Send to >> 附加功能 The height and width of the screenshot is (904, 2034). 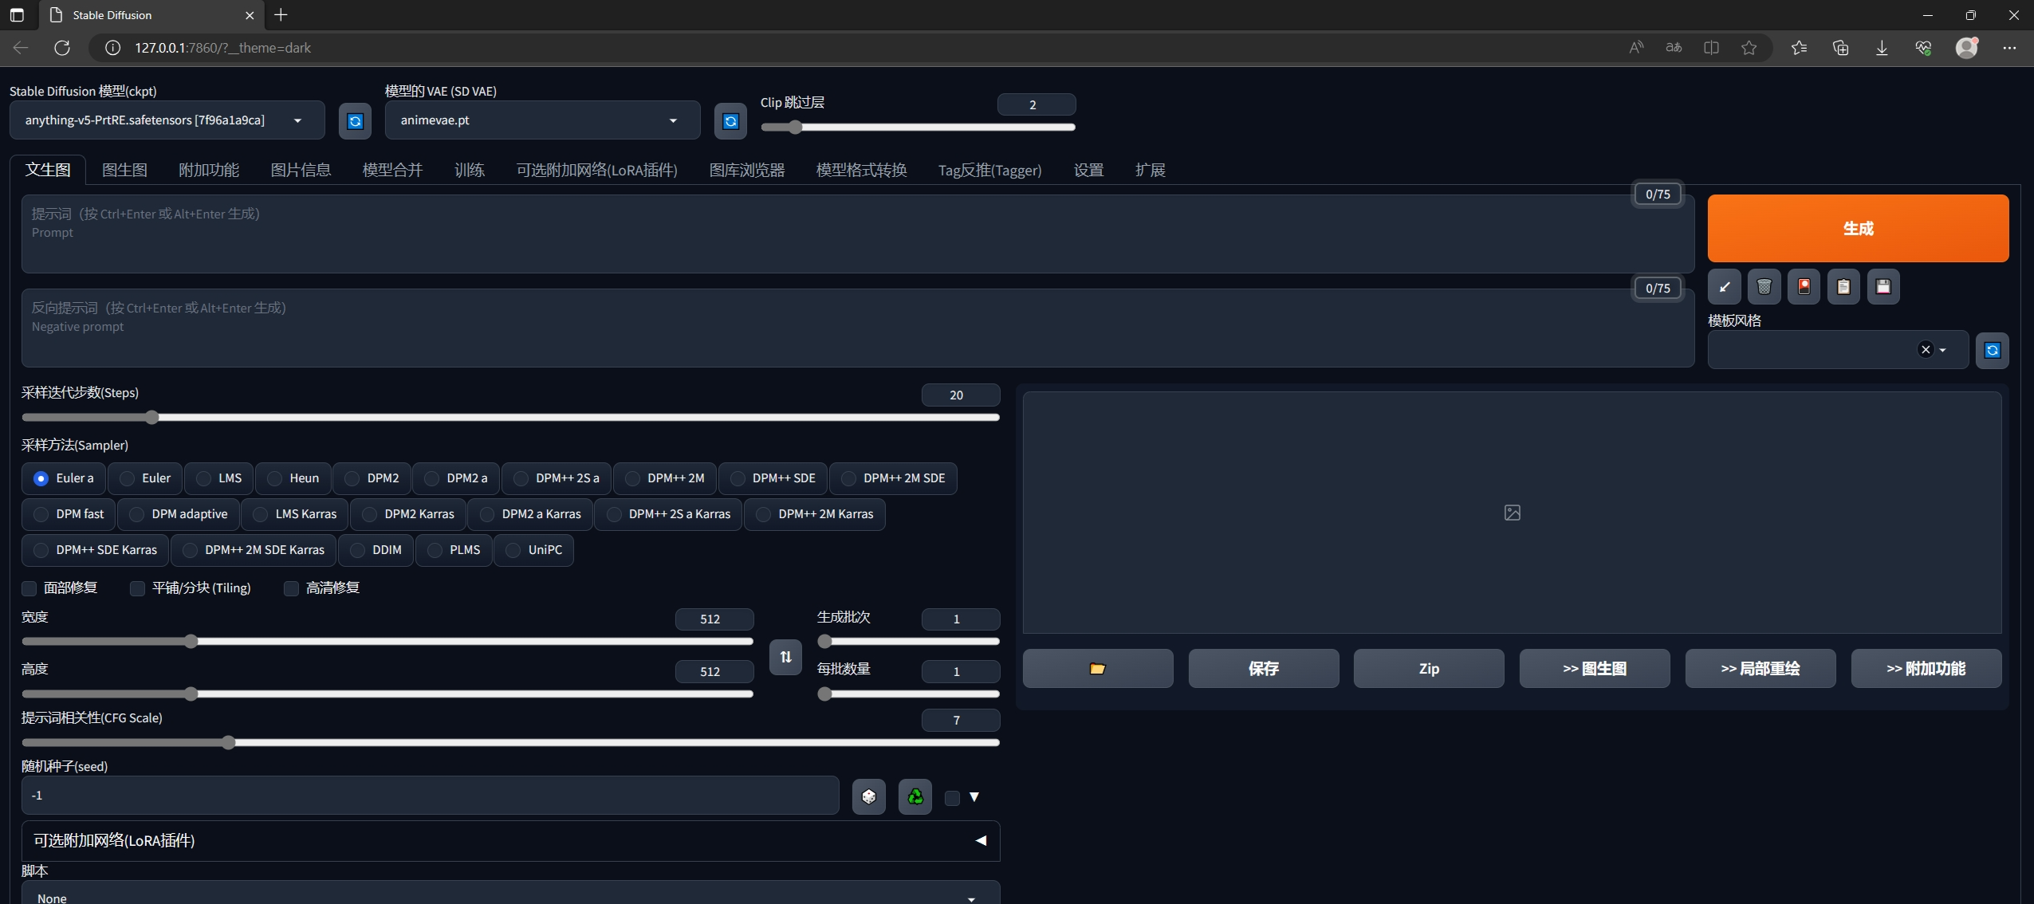click(1926, 669)
